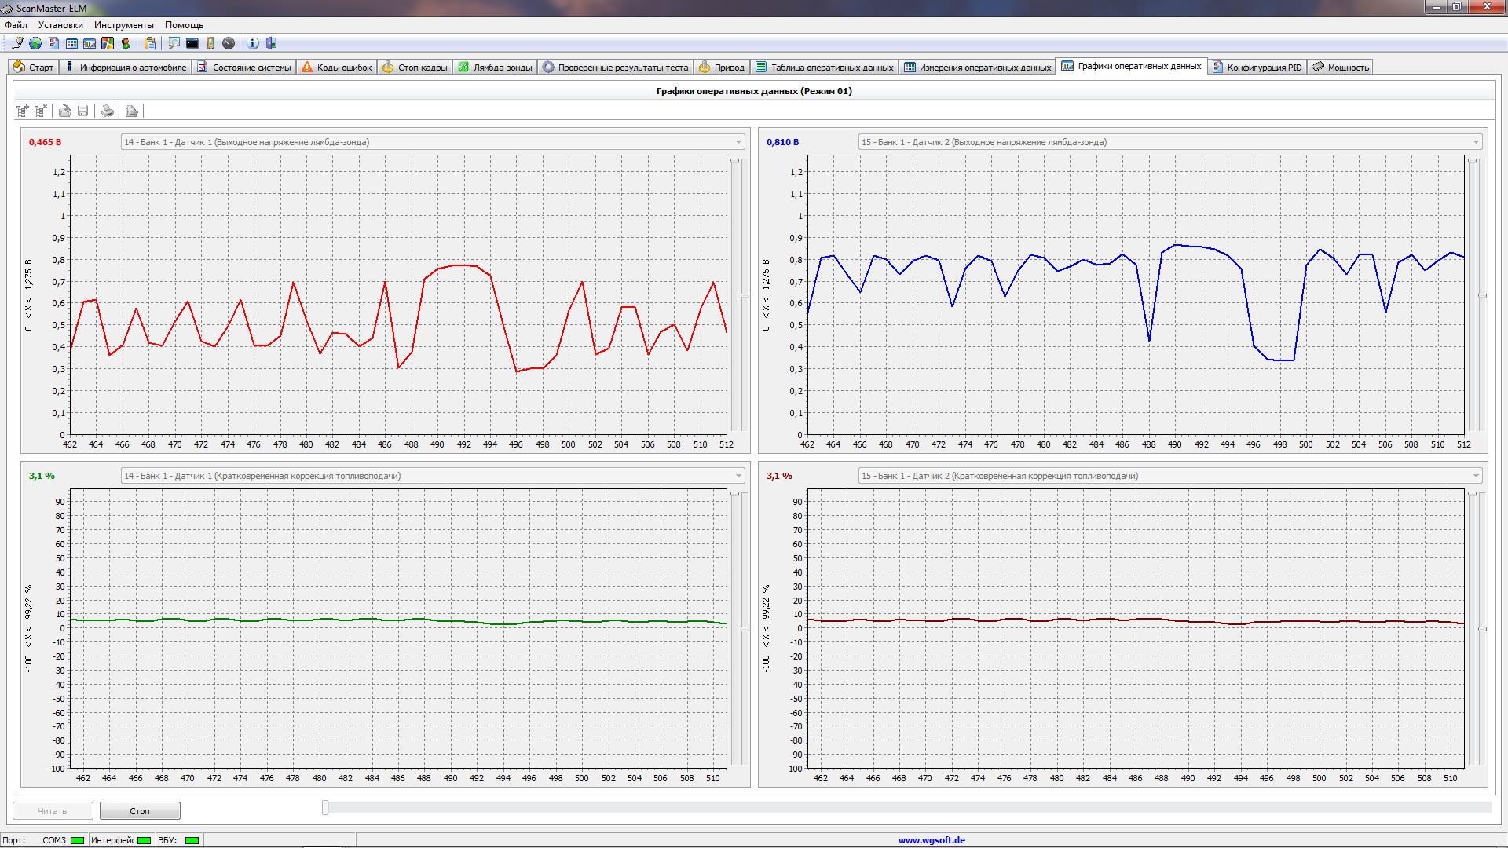The height and width of the screenshot is (848, 1508).
Task: Click the printer icon in graph toolbar
Action: [x=108, y=111]
